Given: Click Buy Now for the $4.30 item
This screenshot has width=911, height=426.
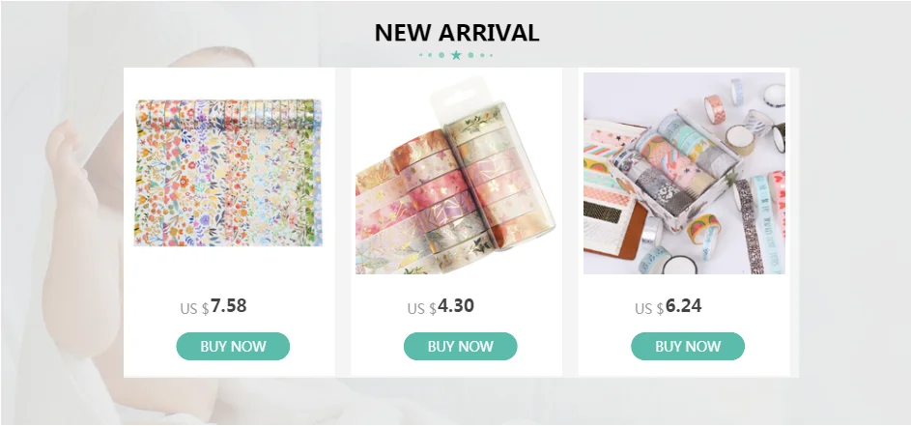Looking at the screenshot, I should 460,347.
